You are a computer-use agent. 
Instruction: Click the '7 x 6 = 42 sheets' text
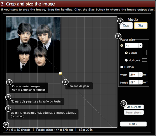18,130
